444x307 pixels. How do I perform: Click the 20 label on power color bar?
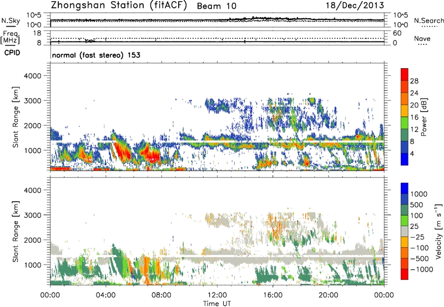[x=414, y=105]
